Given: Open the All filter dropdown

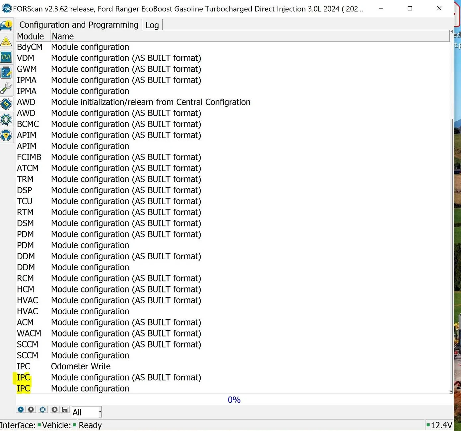Looking at the screenshot, I should [x=87, y=412].
